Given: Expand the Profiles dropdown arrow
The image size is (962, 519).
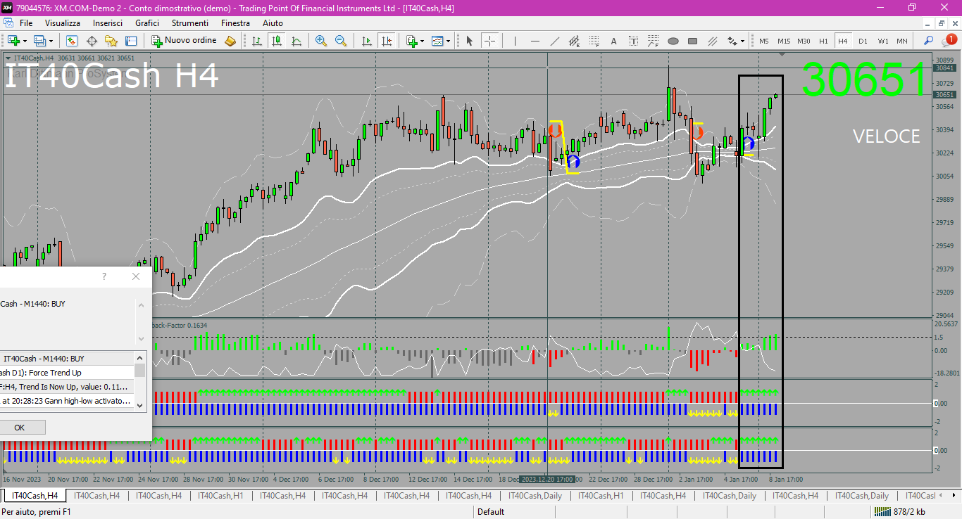Looking at the screenshot, I should click(x=51, y=41).
